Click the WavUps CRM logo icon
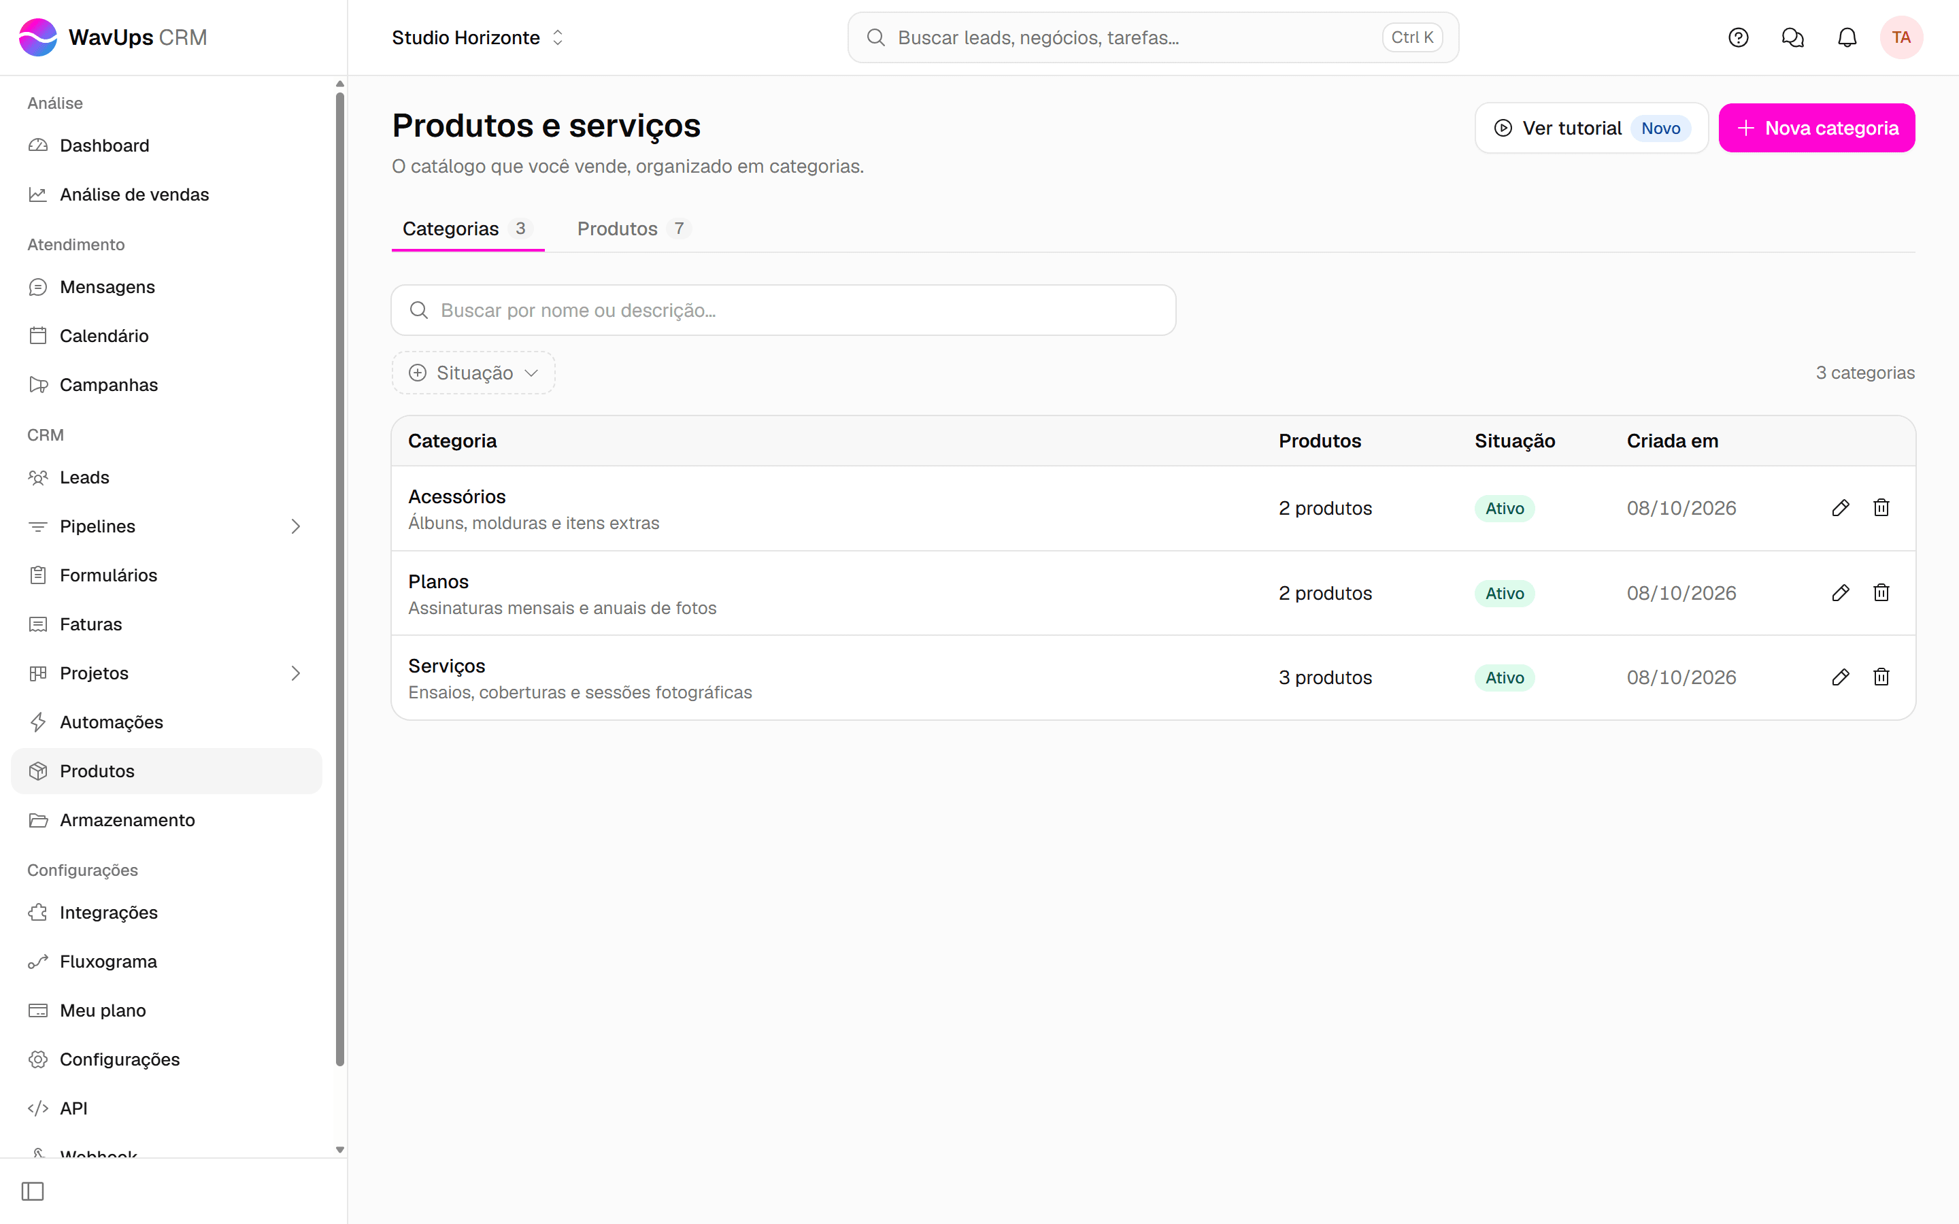The image size is (1959, 1224). coord(38,37)
